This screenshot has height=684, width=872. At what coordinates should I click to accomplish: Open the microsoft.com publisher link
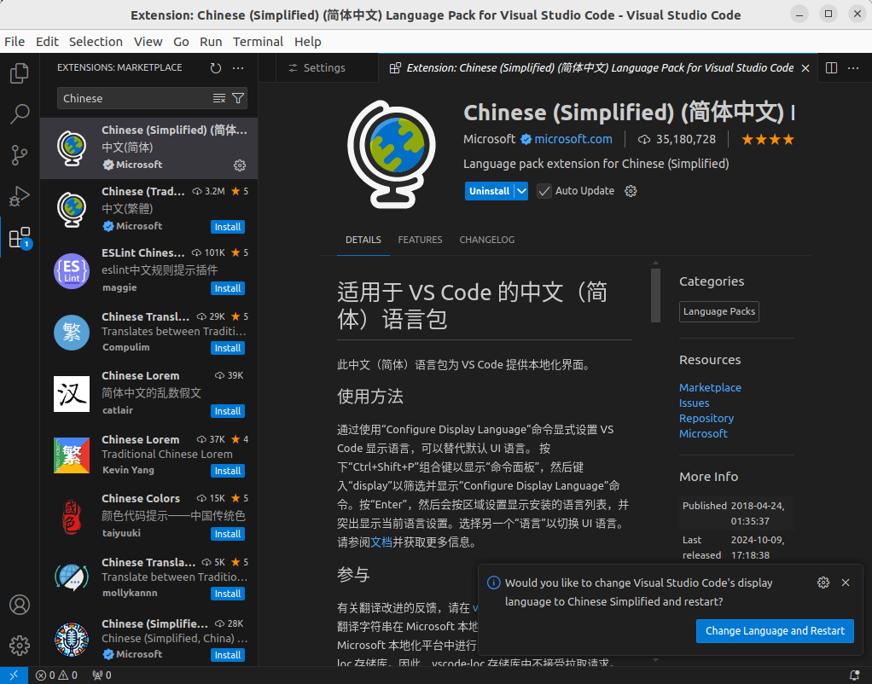click(x=573, y=139)
